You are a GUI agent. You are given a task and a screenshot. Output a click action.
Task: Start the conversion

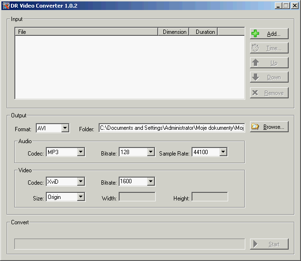[x=269, y=244]
